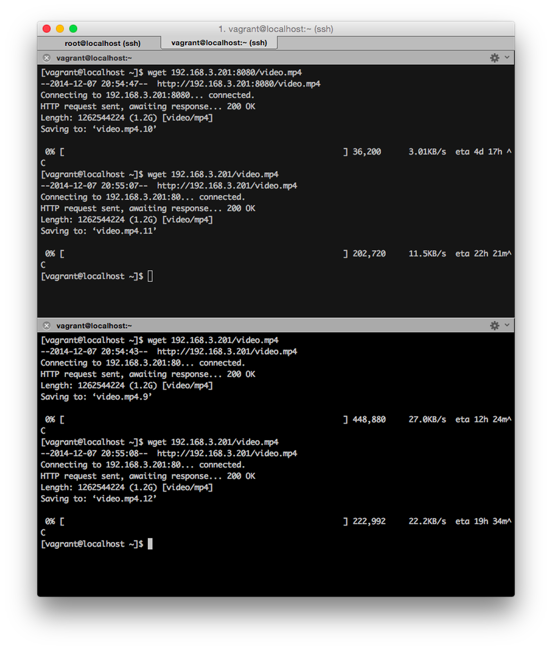
Task: Click the red close window button
Action: click(47, 29)
